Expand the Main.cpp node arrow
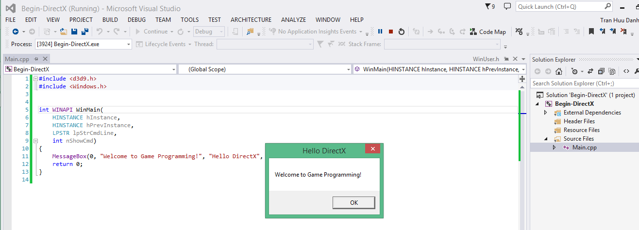 (554, 148)
